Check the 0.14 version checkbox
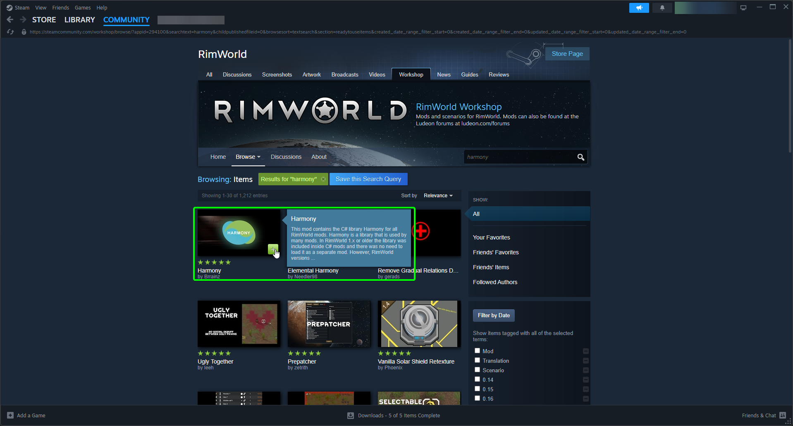Screen dimensions: 793x426 click(477, 379)
